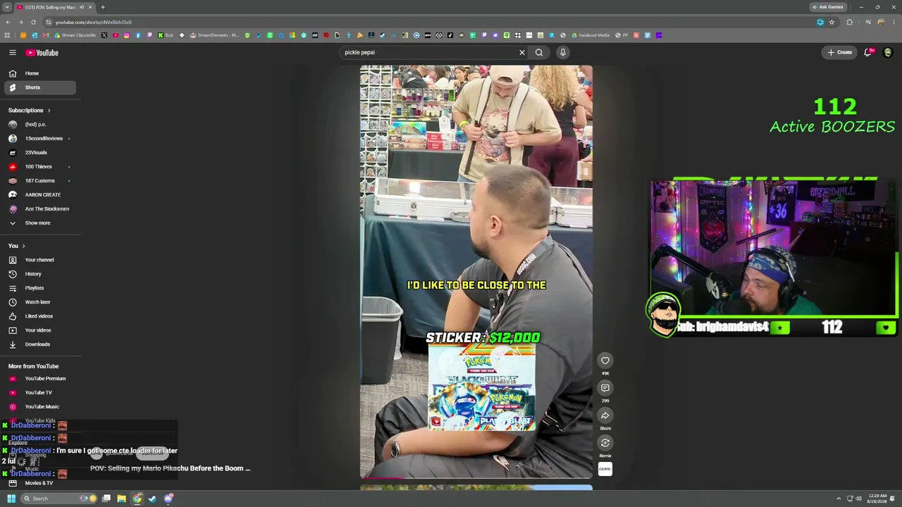
Task: Open the Kick bookmark
Action: 166,35
